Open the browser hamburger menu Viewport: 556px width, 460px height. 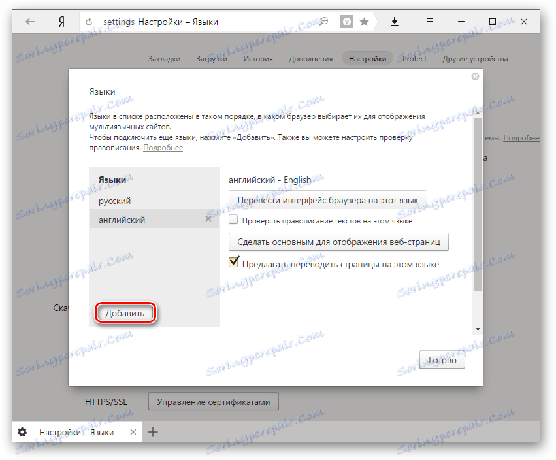coord(430,22)
